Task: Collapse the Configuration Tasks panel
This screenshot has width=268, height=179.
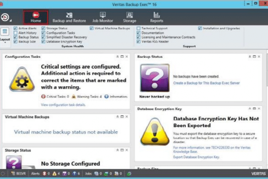Action: [118, 57]
